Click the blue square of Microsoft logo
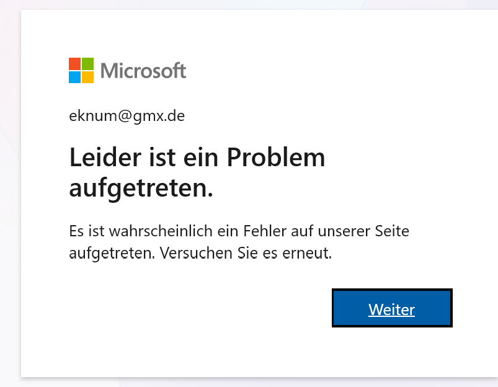498x387 pixels. 74,77
